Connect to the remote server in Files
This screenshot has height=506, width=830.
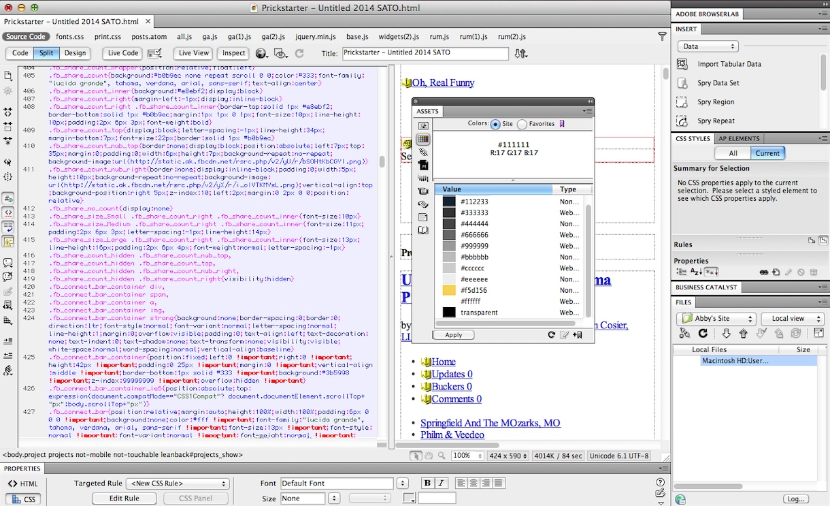(x=685, y=333)
